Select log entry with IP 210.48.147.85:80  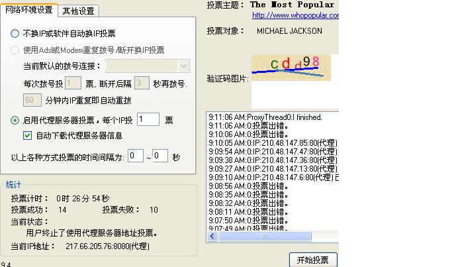click(x=272, y=142)
